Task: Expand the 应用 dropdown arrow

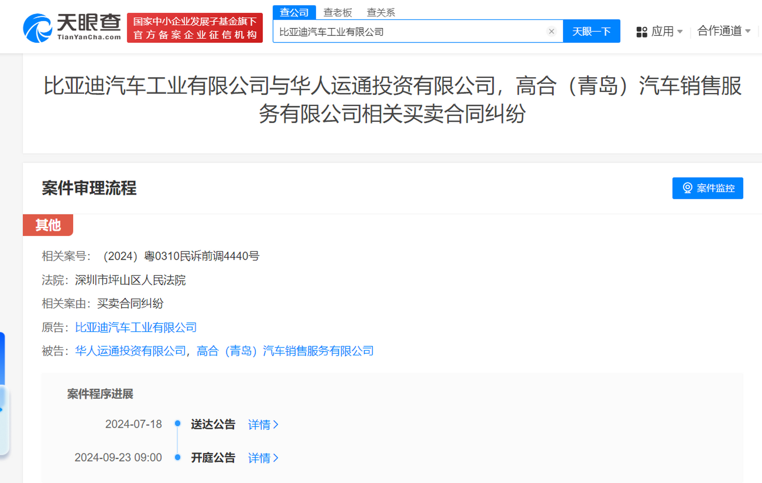Action: pyautogui.click(x=680, y=32)
